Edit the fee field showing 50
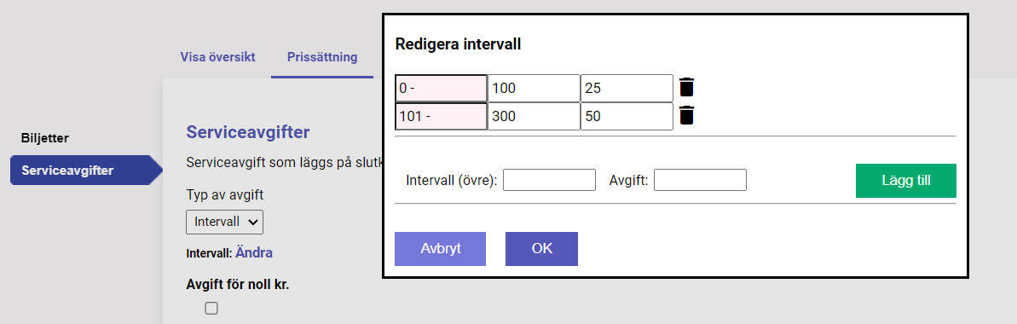The height and width of the screenshot is (324, 1017). [x=627, y=116]
